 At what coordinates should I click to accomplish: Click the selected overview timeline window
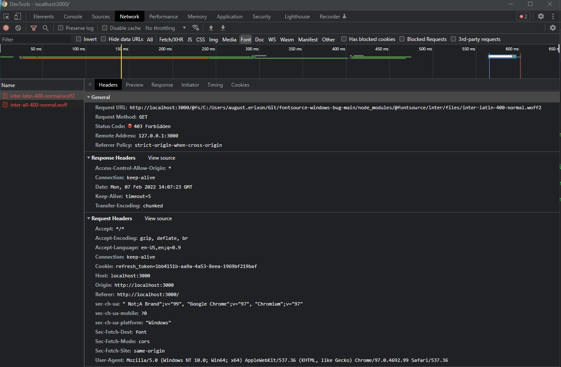tap(503, 56)
